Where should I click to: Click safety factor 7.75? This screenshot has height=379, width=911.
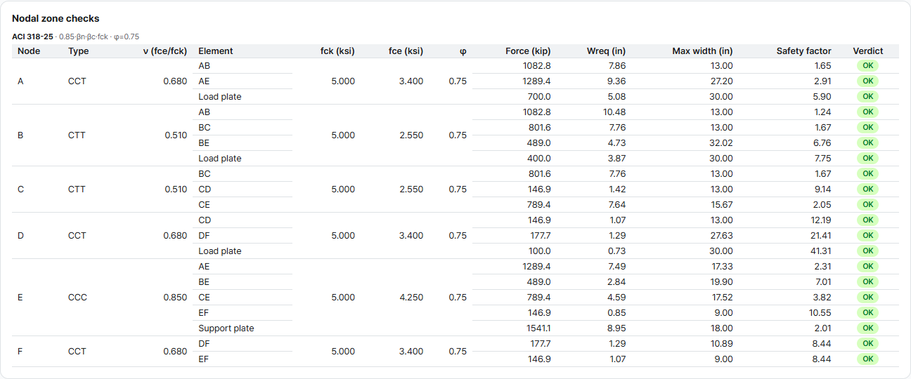pos(822,159)
